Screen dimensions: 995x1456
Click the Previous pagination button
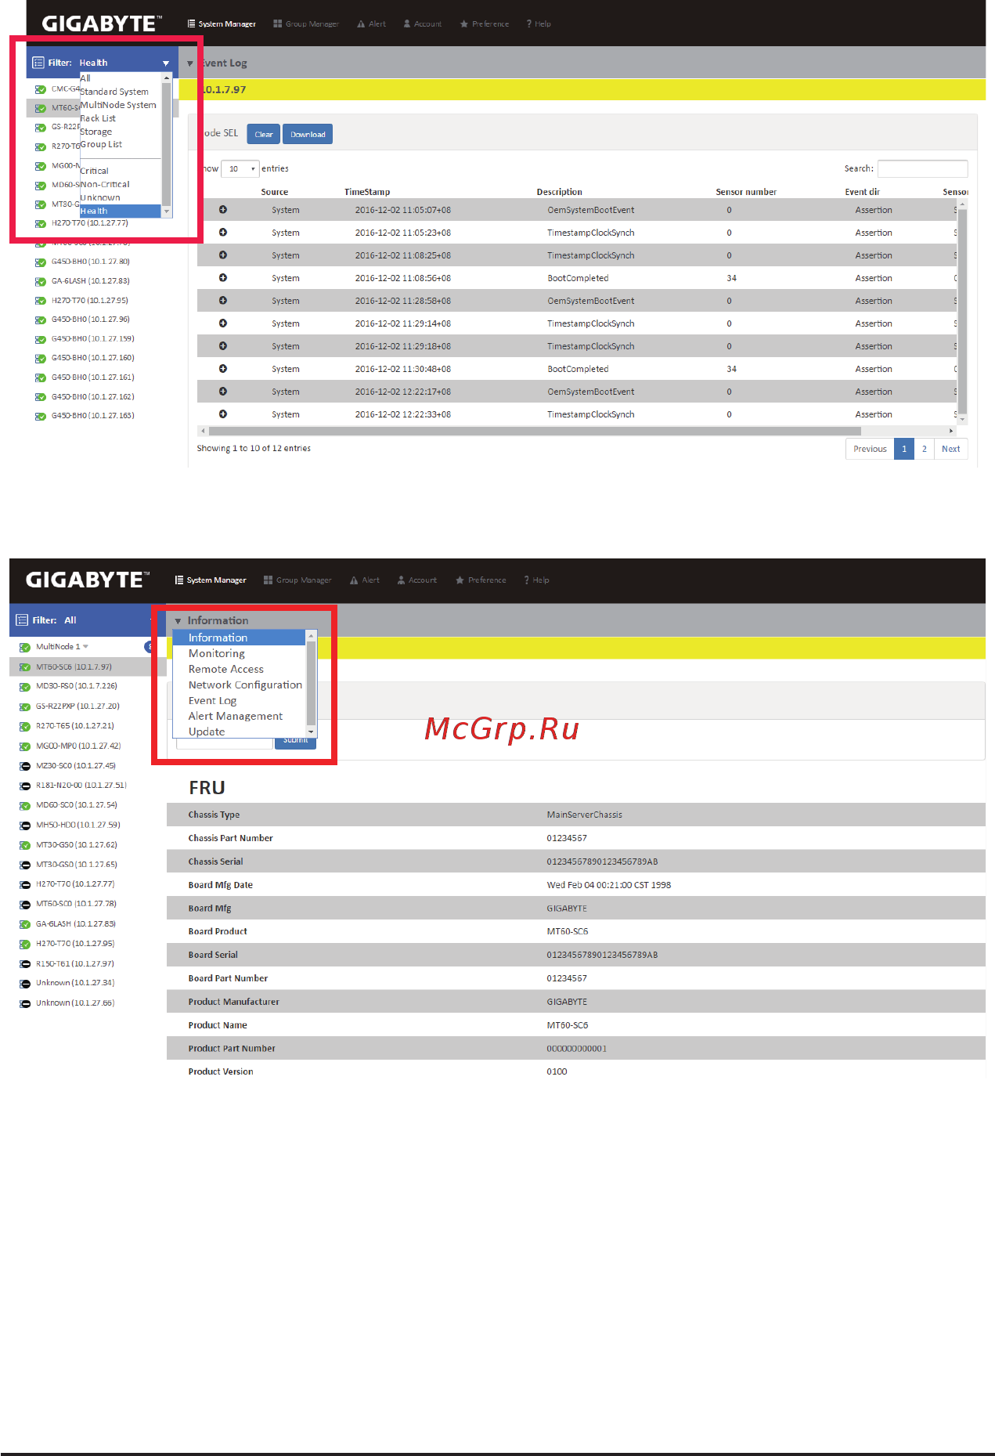coord(870,449)
